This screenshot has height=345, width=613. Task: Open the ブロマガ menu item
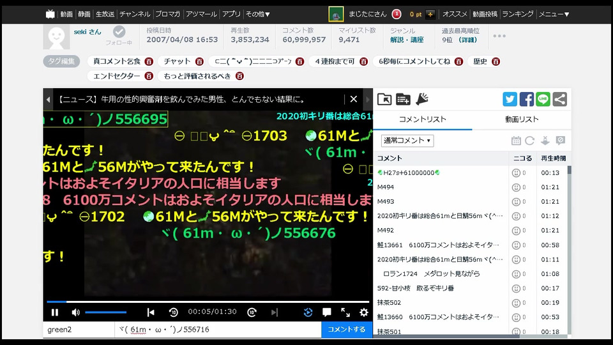click(x=168, y=14)
